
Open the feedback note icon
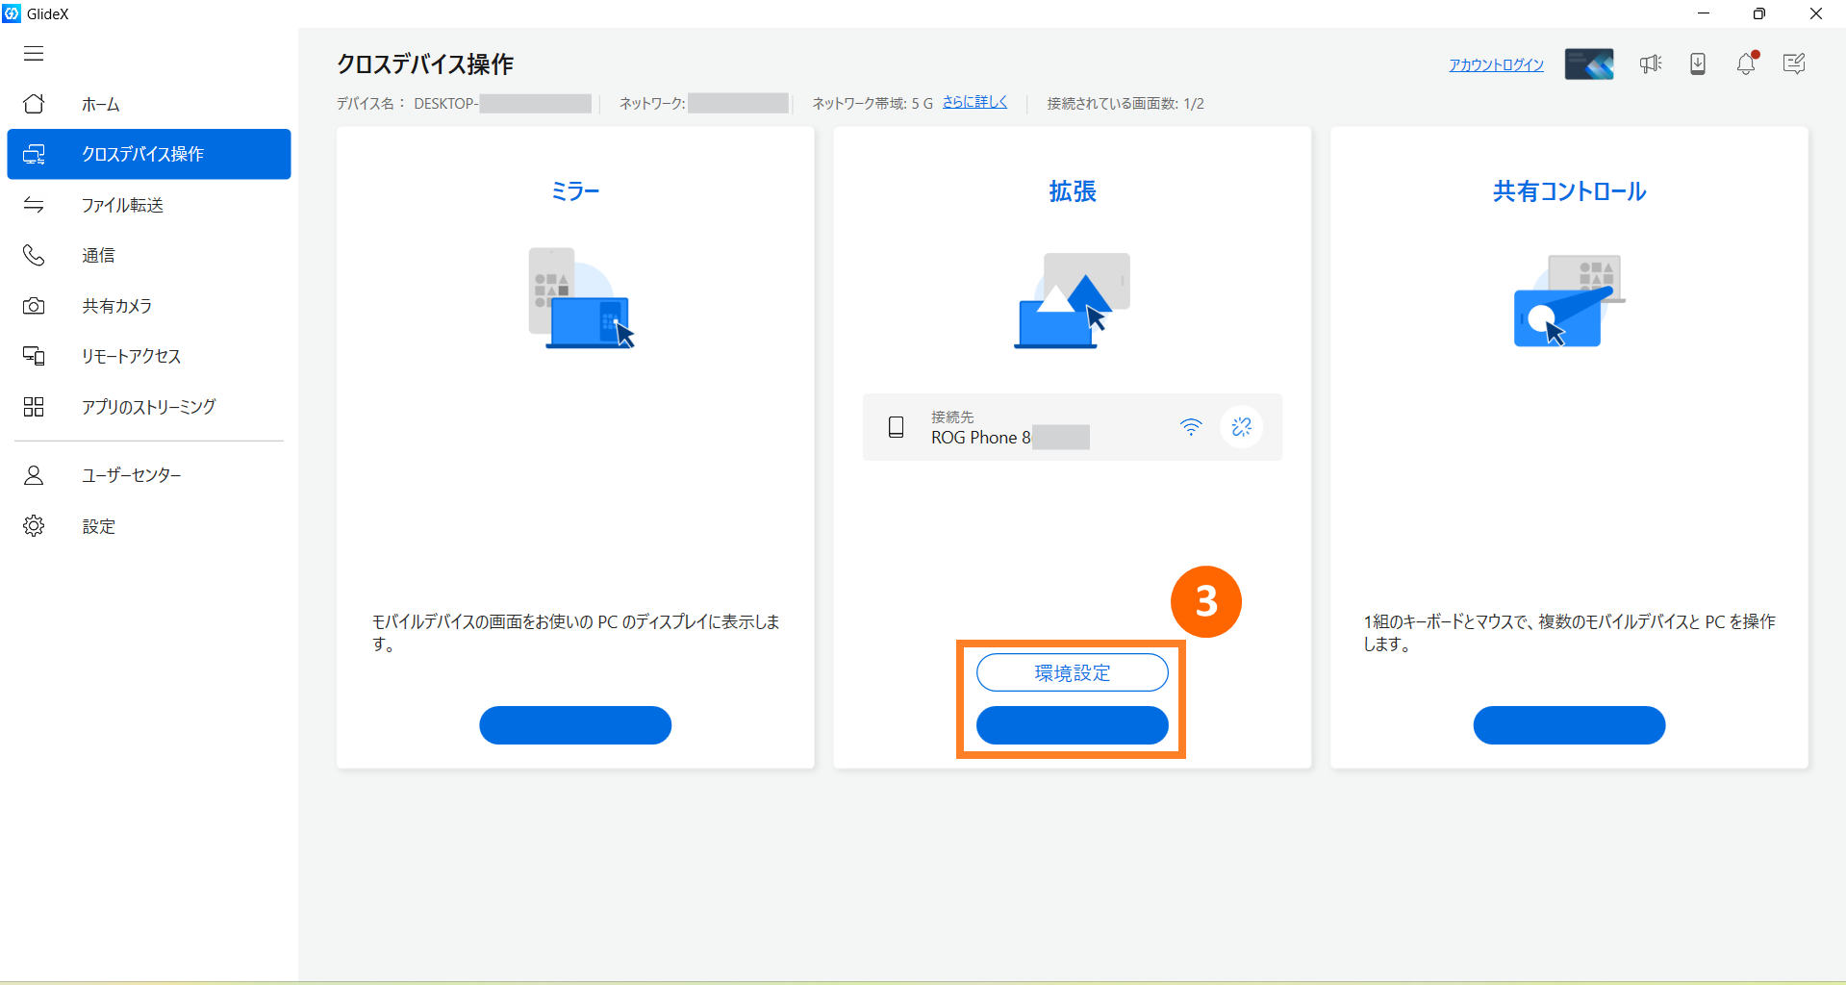coord(1793,64)
